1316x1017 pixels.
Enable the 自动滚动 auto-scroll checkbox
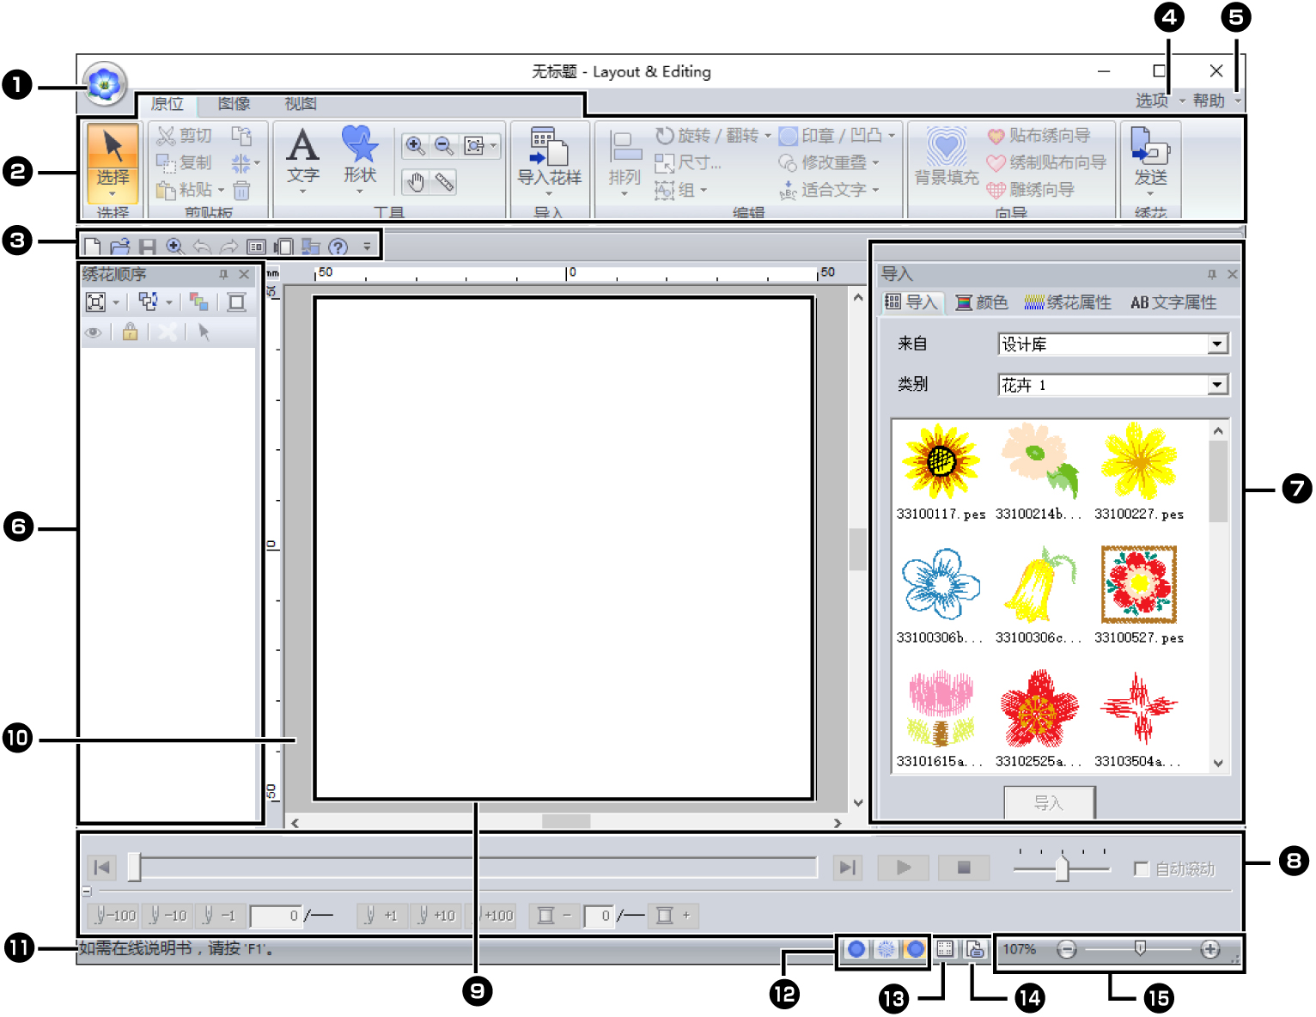1140,870
